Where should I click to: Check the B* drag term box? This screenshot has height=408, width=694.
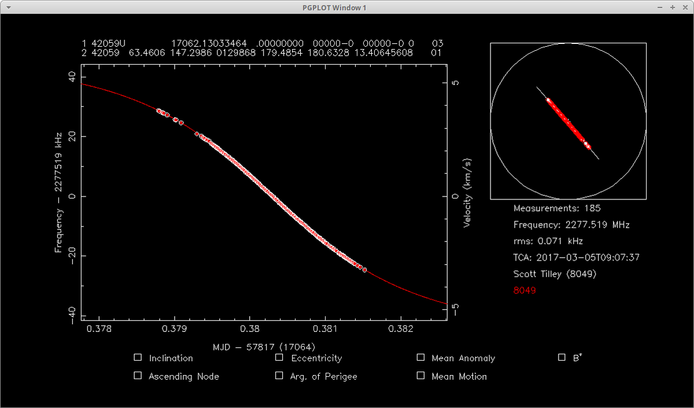click(x=562, y=358)
